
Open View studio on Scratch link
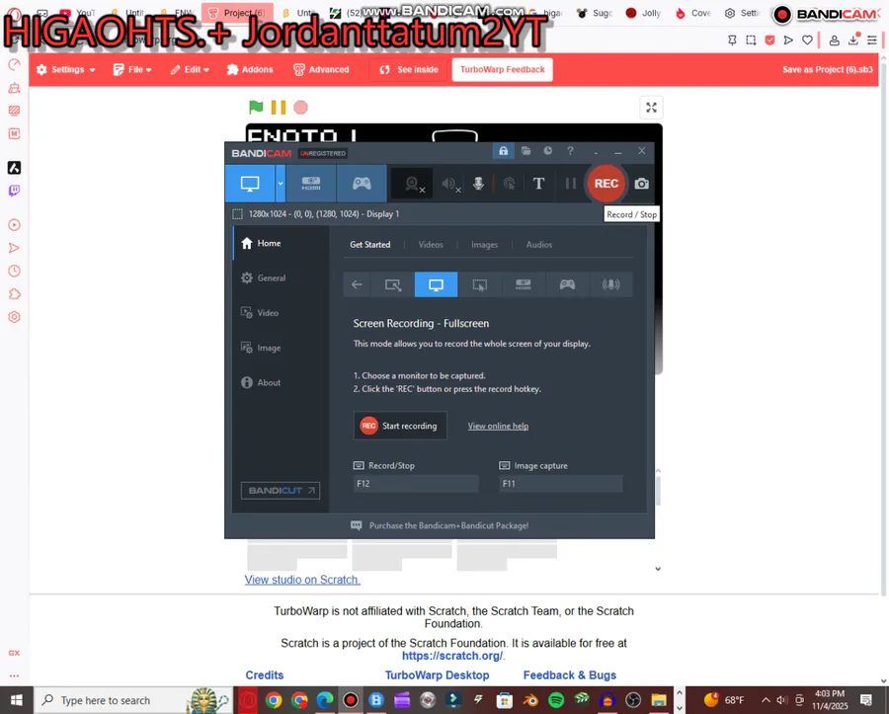(x=302, y=580)
